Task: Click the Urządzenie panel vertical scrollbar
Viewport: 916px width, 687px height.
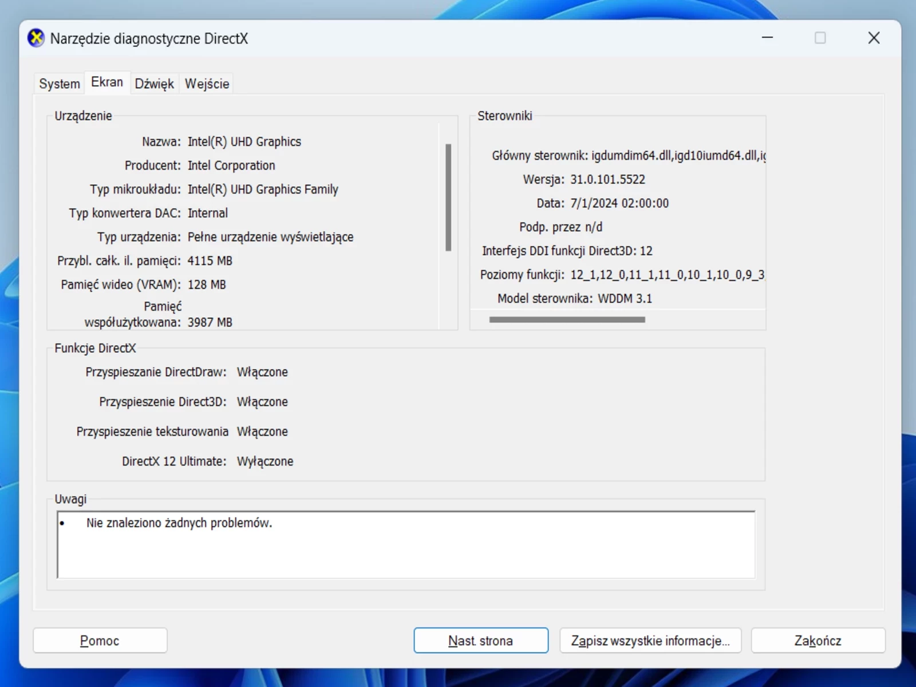Action: coord(448,198)
